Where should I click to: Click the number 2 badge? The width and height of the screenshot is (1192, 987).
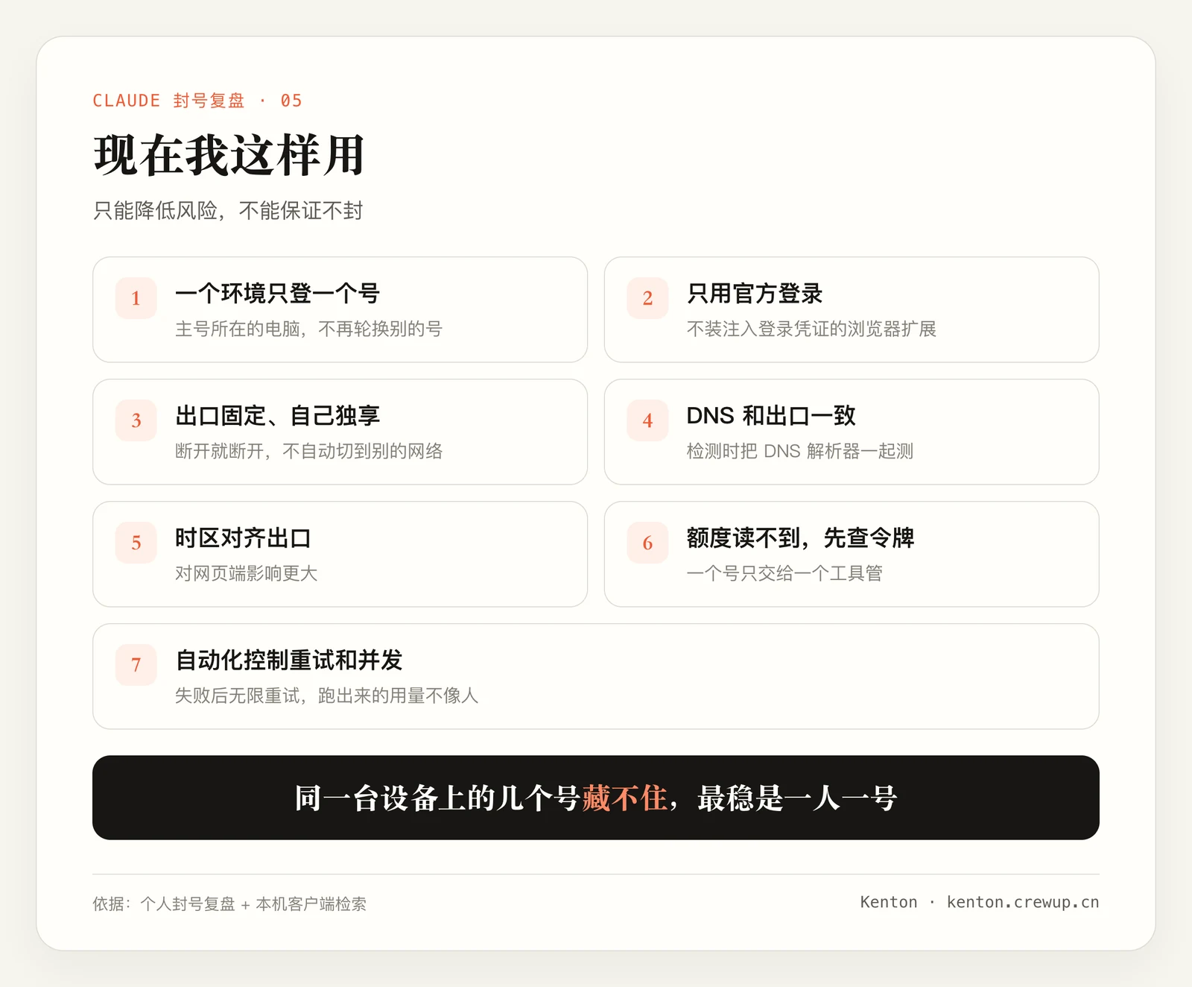(x=647, y=298)
